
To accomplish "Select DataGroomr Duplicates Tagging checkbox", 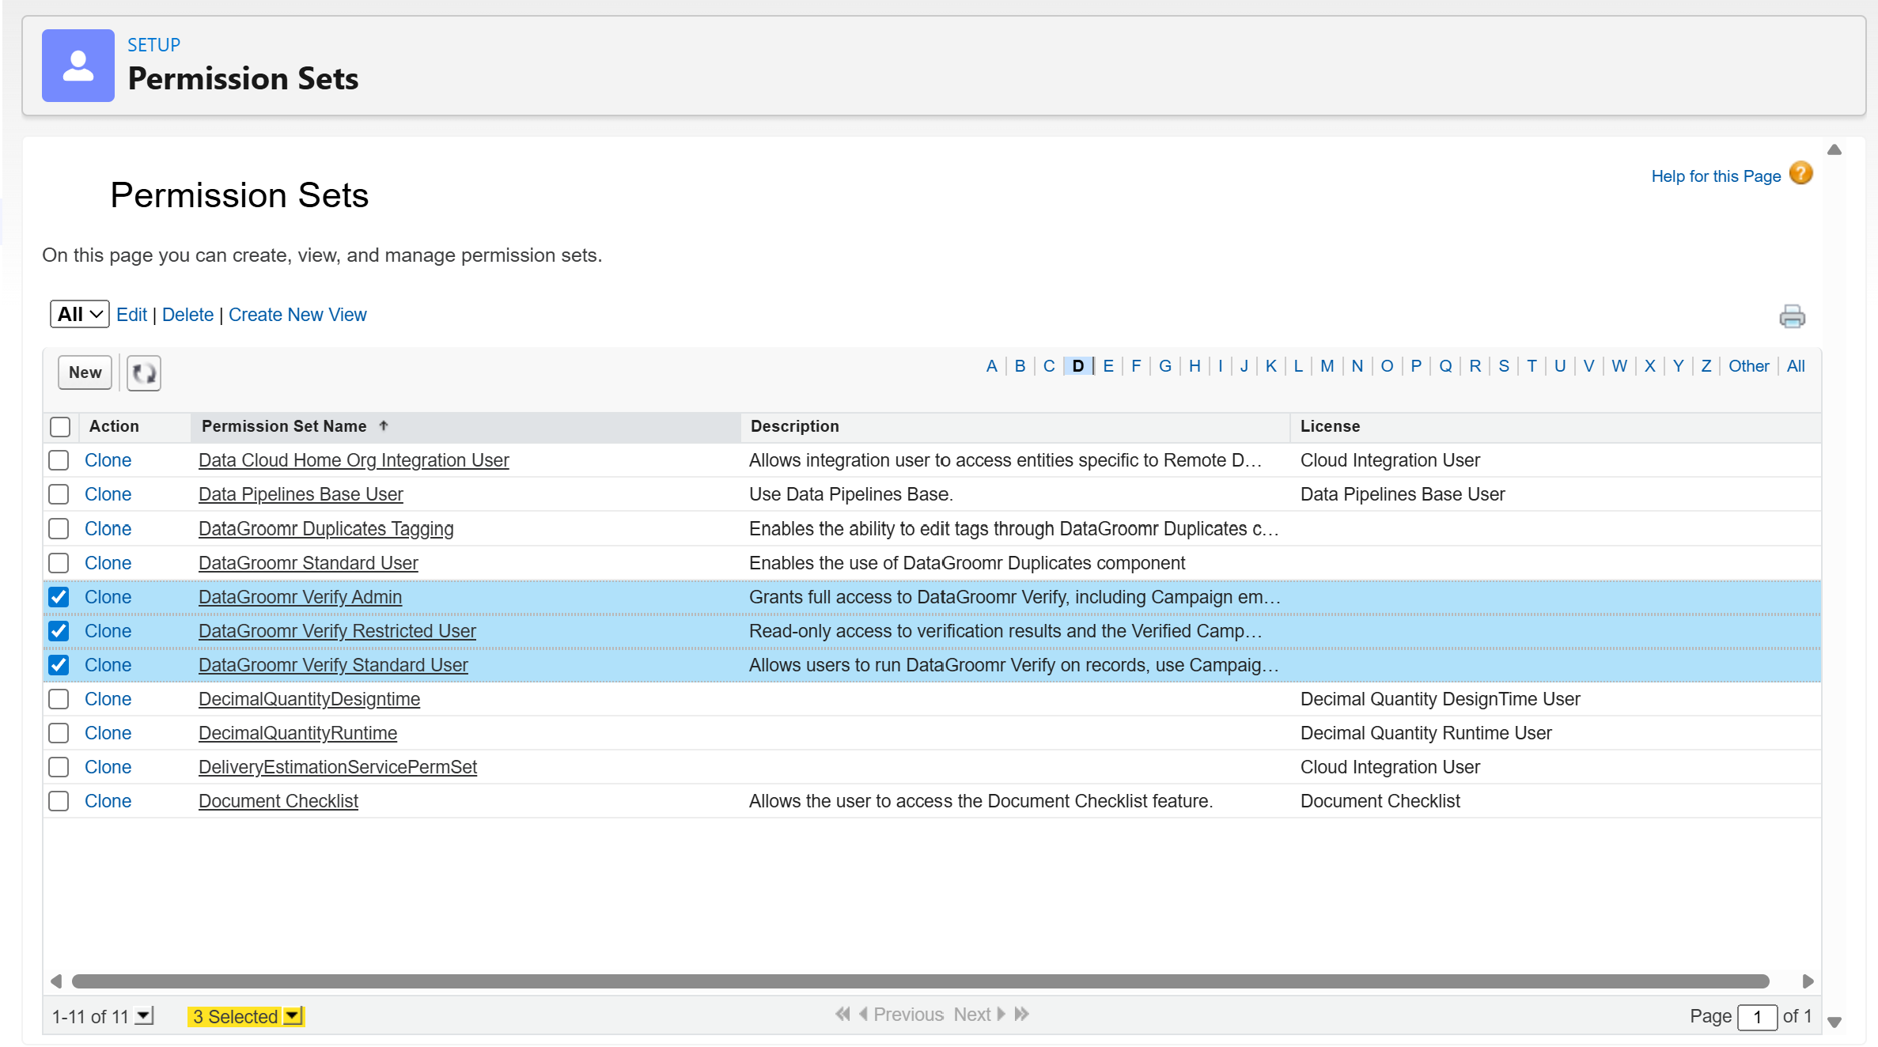I will (59, 528).
